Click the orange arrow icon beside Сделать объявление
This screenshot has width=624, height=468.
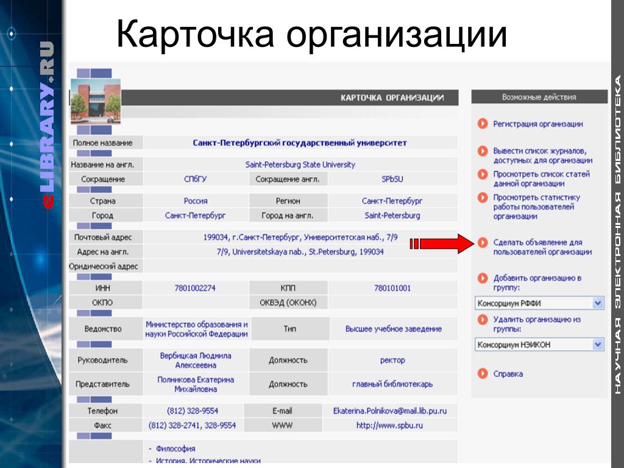[483, 243]
